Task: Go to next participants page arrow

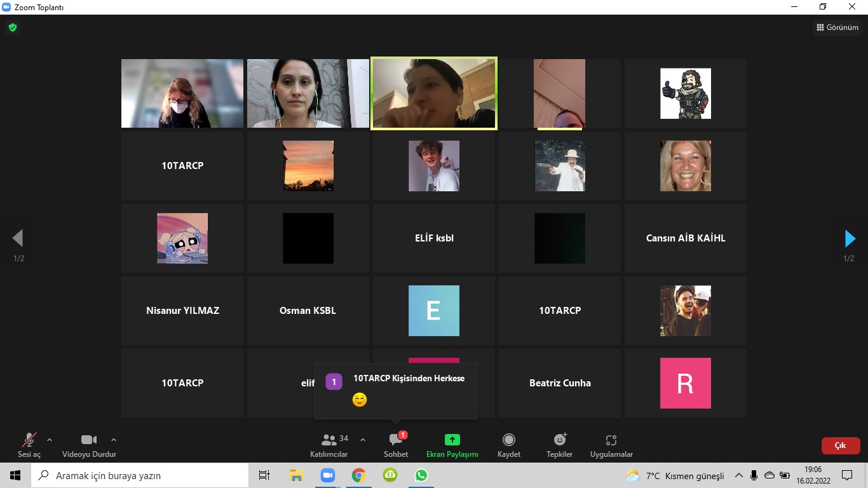Action: pos(850,238)
